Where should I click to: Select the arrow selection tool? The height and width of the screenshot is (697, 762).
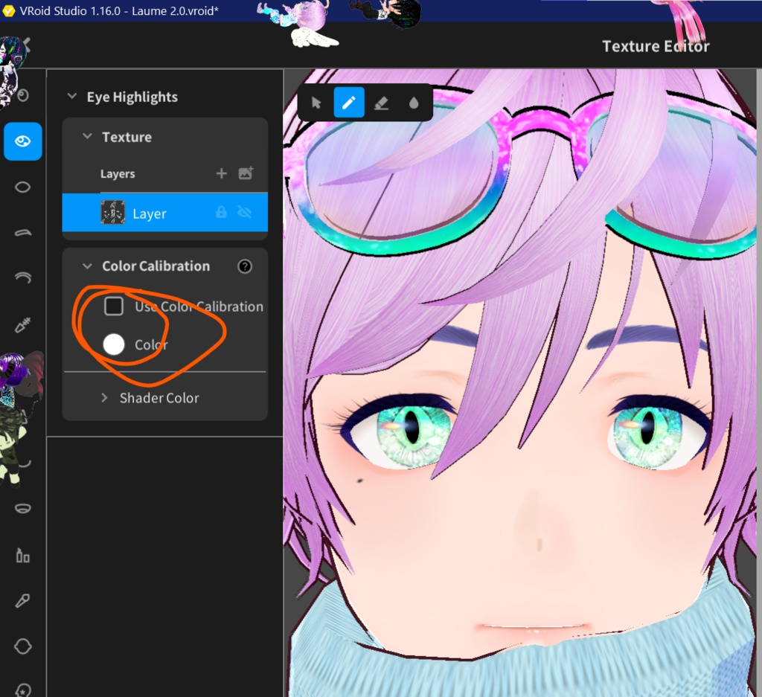pos(316,102)
